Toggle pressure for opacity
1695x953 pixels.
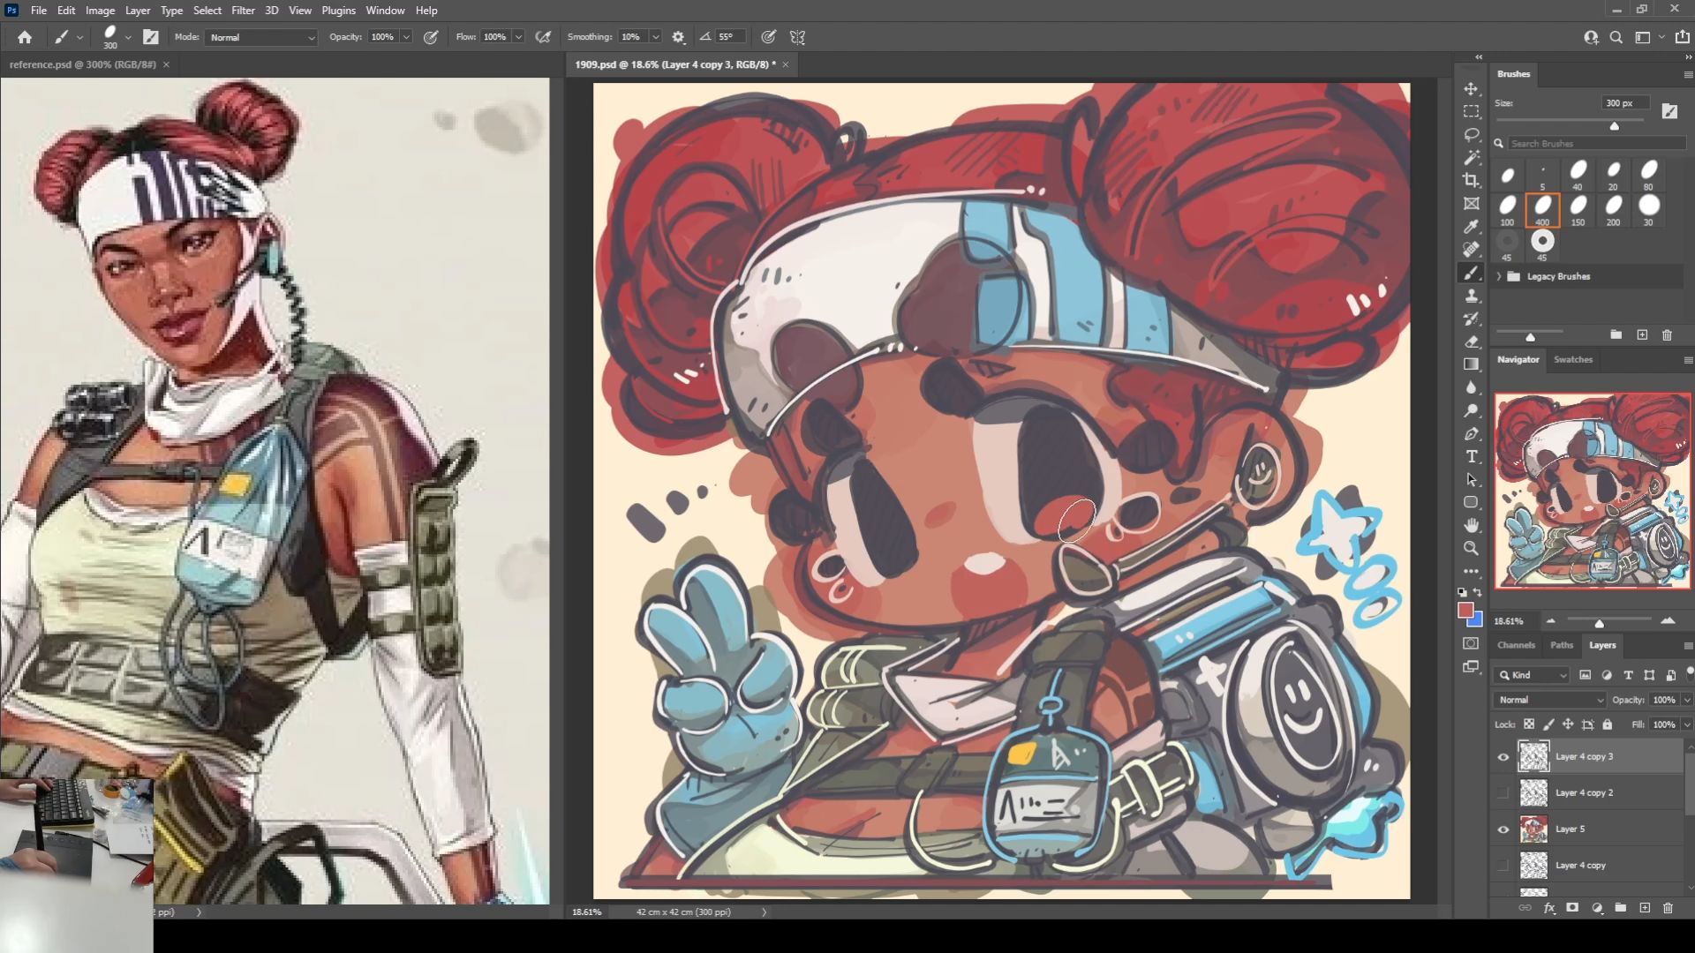coord(431,37)
